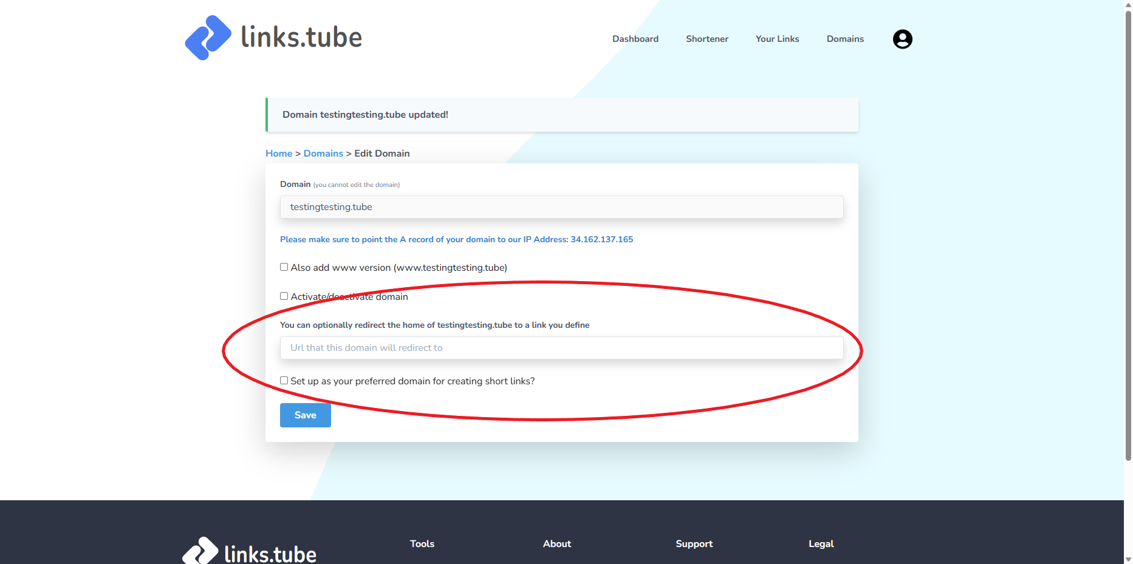
Task: Click the 'Edit Domain' breadcrumb text
Action: [382, 154]
